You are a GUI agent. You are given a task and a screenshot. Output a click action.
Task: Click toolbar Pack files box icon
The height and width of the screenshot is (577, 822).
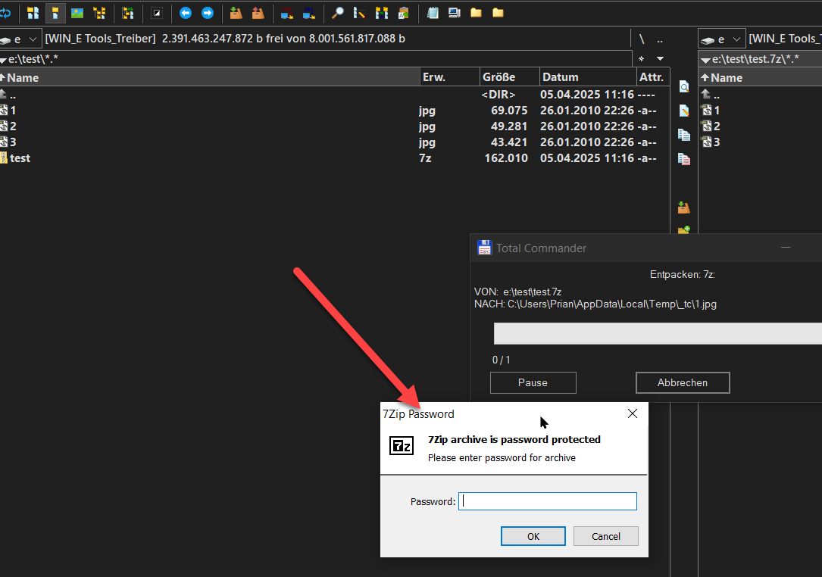click(236, 13)
